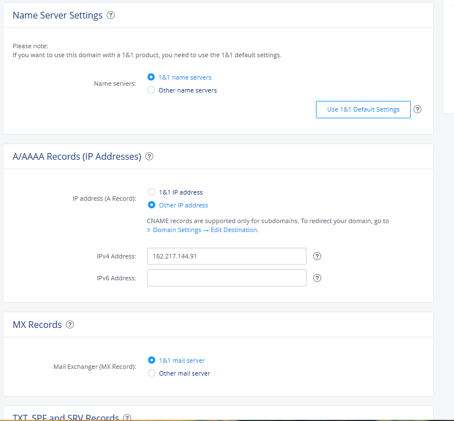Click Use 1&1 Default Settings button
454x421 pixels.
pyautogui.click(x=363, y=109)
